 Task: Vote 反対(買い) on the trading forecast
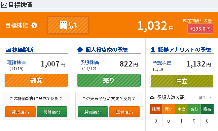[x=124, y=112]
